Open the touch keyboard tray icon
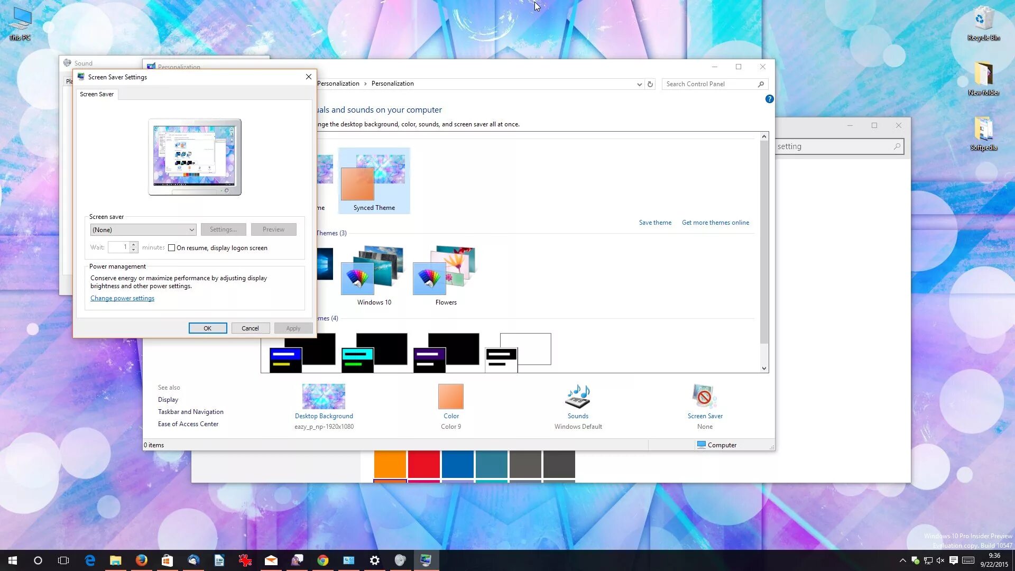The image size is (1015, 571). pos(968,560)
